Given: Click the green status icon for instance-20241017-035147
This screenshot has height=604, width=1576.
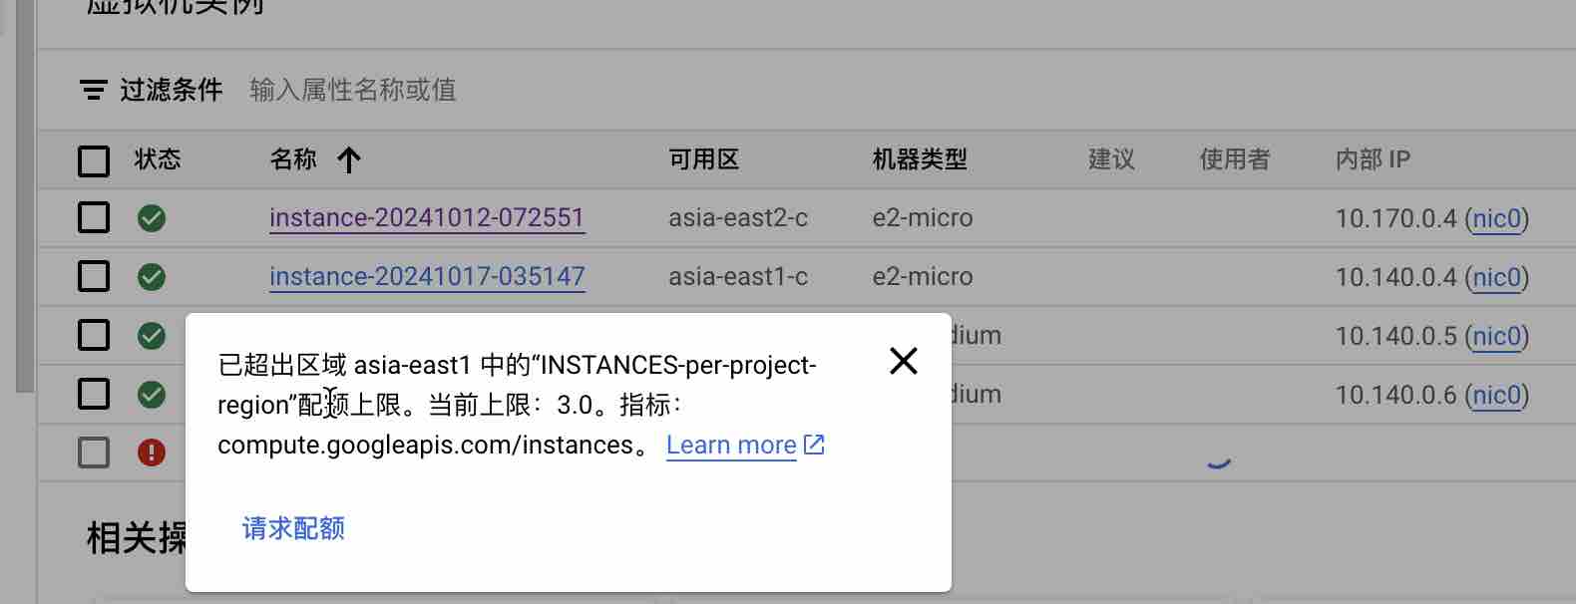Looking at the screenshot, I should 152,277.
